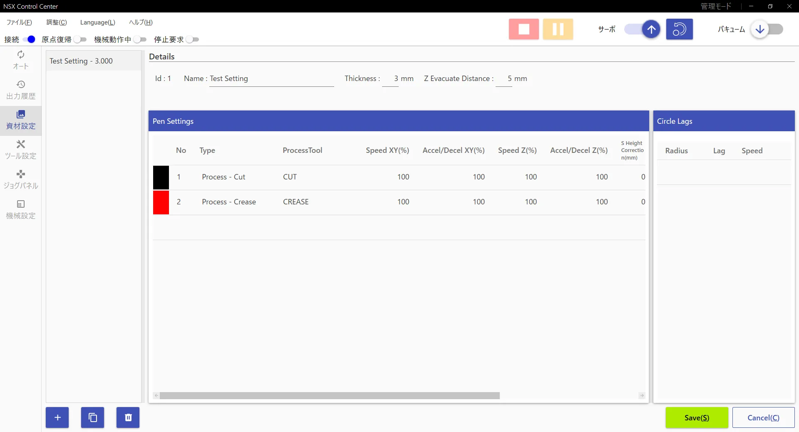Click the scrollbar left arrow in Pen Settings
The height and width of the screenshot is (432, 799).
pos(156,395)
